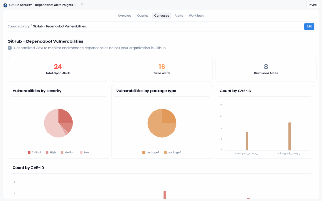Switch to the Queries tab
322x201 pixels.
[x=143, y=15]
